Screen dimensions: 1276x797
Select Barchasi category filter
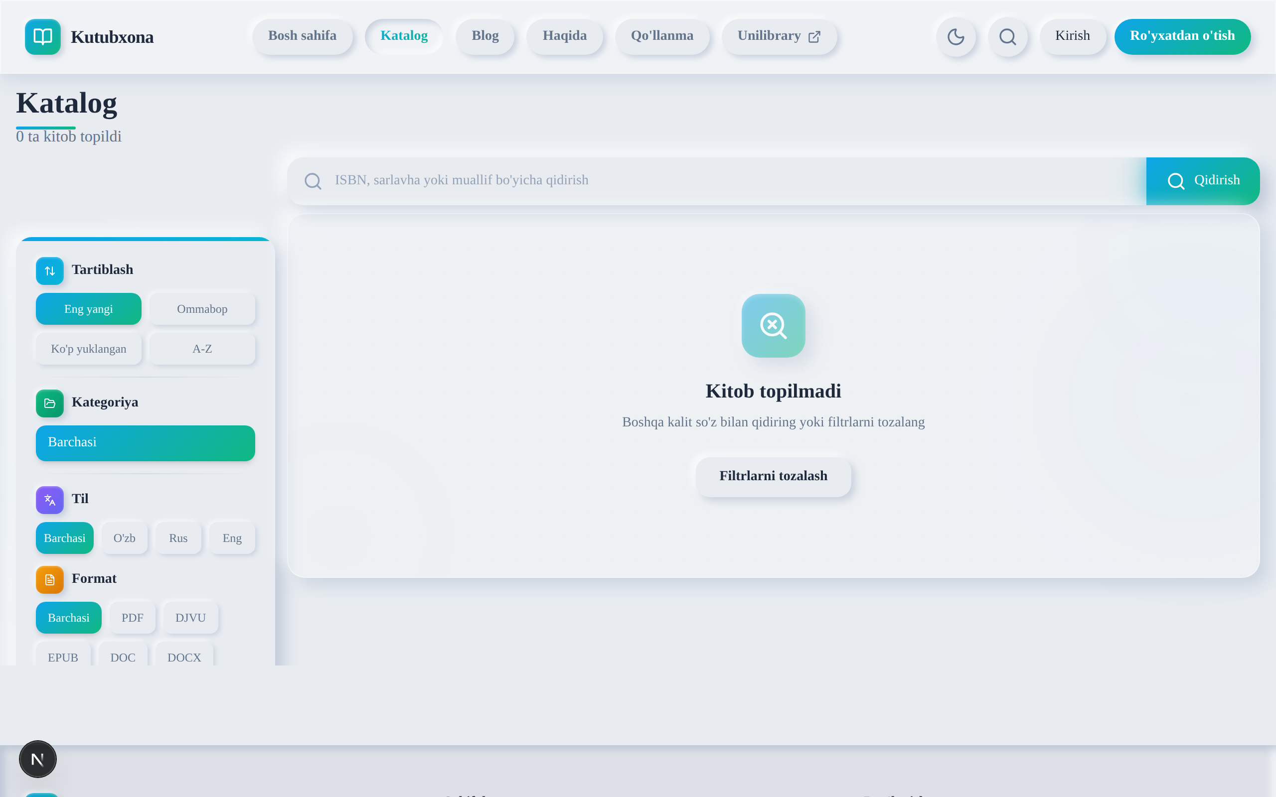pyautogui.click(x=145, y=443)
